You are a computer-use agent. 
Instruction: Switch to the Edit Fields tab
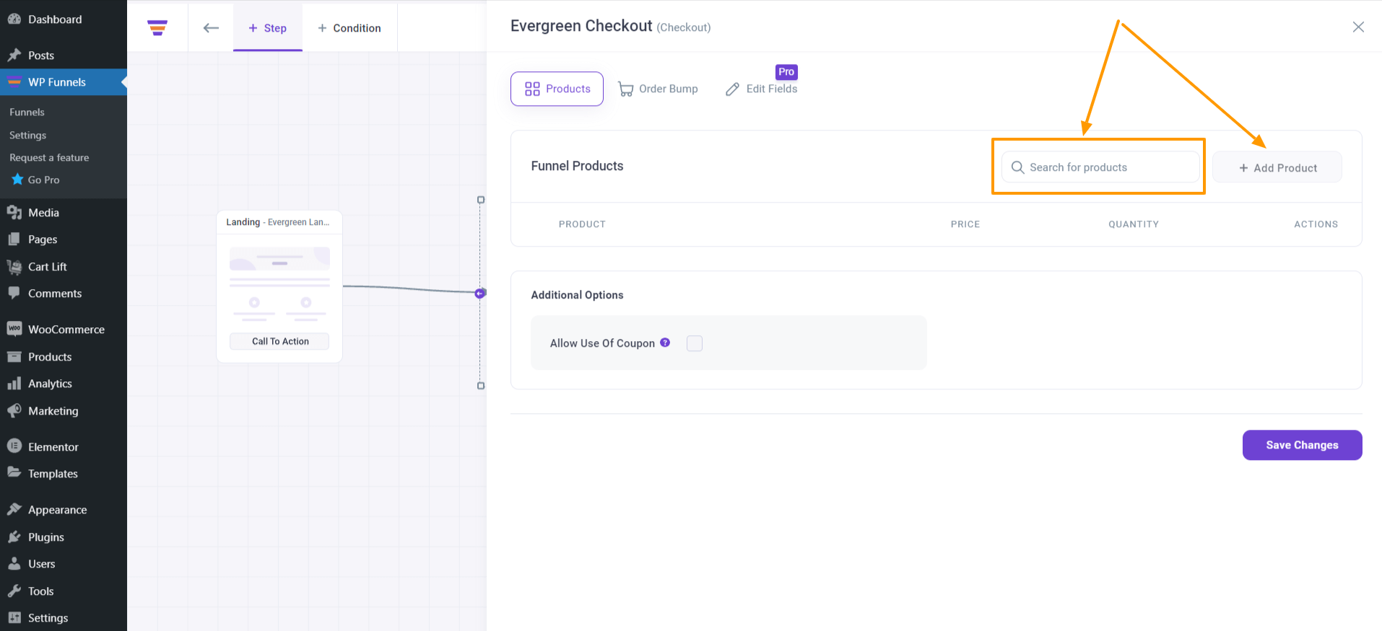point(762,89)
